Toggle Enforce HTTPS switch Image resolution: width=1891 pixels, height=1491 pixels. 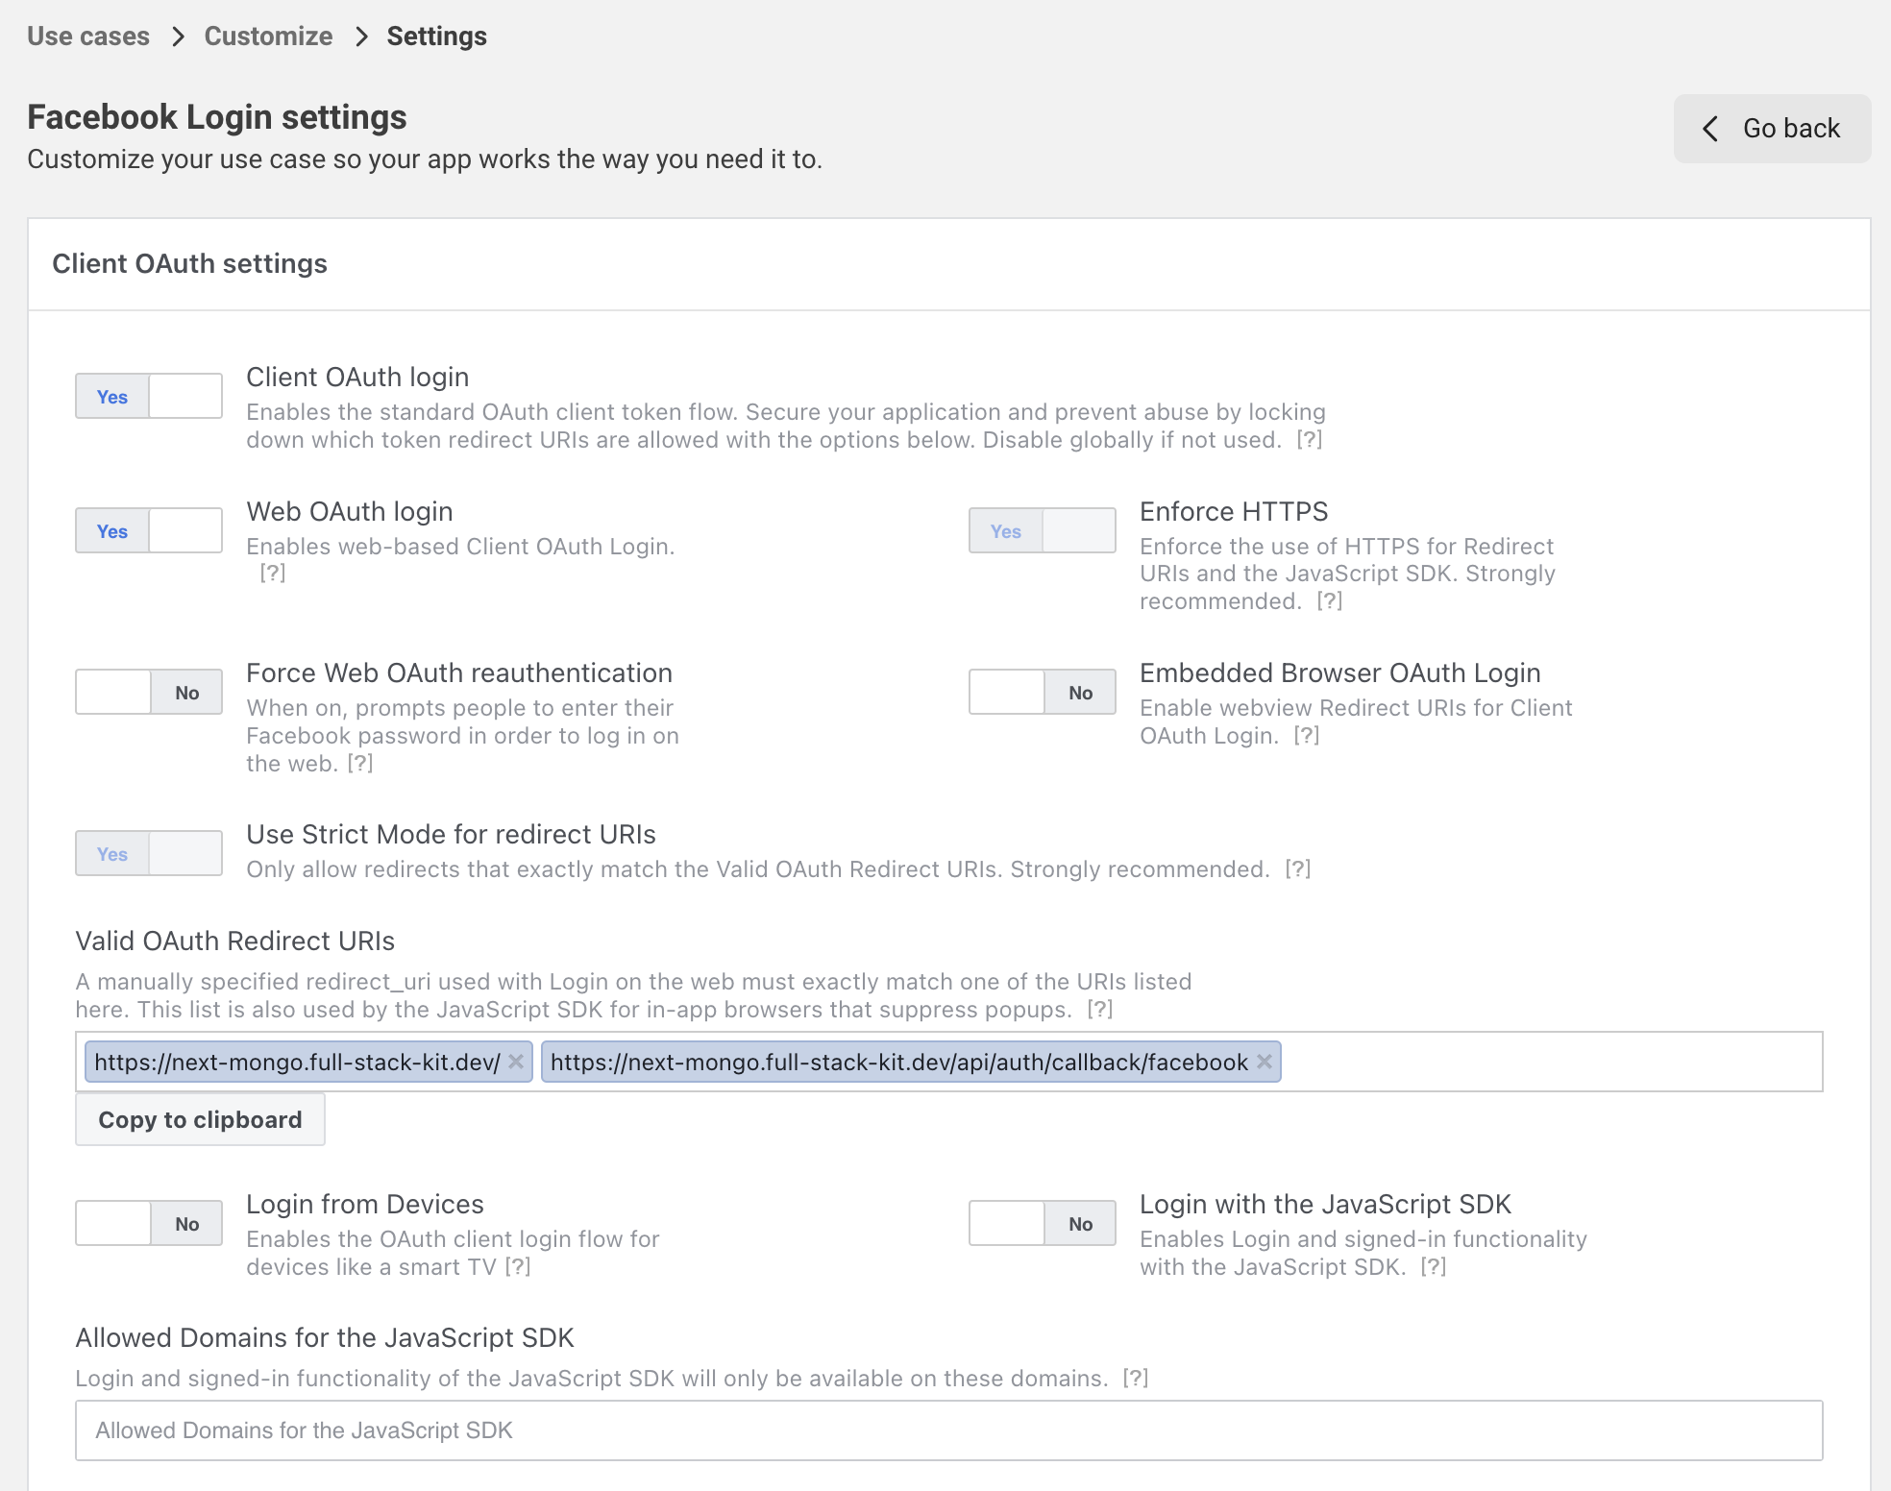pos(1043,530)
